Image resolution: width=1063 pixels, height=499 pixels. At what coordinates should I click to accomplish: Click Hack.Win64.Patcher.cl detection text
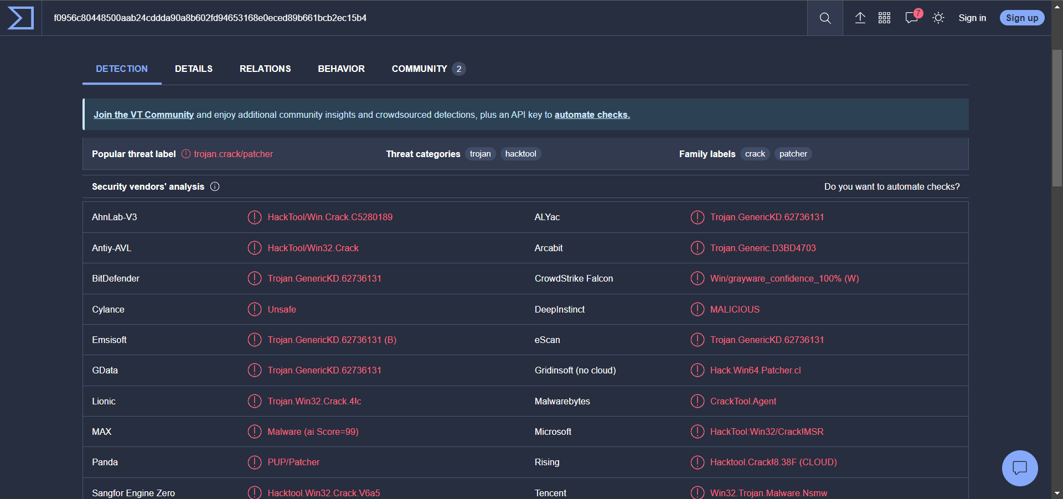point(755,370)
